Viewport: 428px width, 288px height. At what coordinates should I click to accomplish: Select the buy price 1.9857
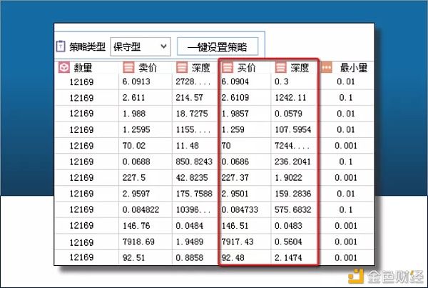pyautogui.click(x=235, y=114)
